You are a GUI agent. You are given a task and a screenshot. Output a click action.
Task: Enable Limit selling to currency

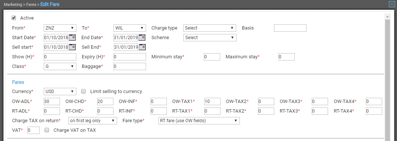coord(83,91)
